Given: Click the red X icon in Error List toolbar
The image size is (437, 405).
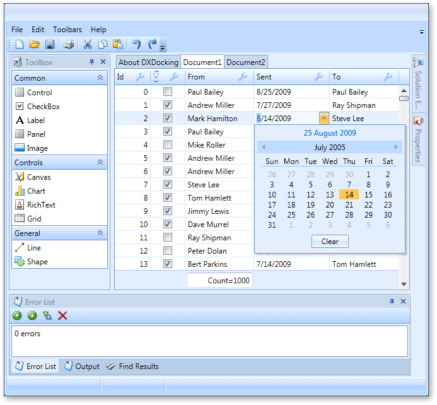Looking at the screenshot, I should point(62,315).
